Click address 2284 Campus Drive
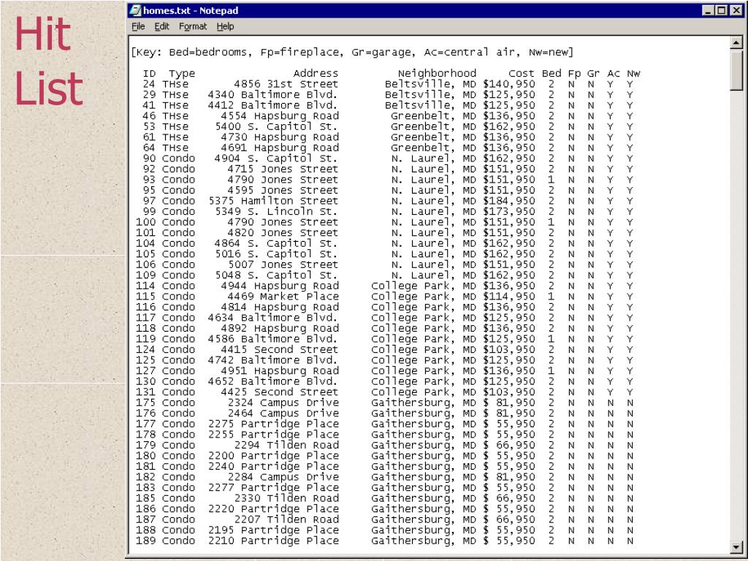The height and width of the screenshot is (561, 748). 283,476
